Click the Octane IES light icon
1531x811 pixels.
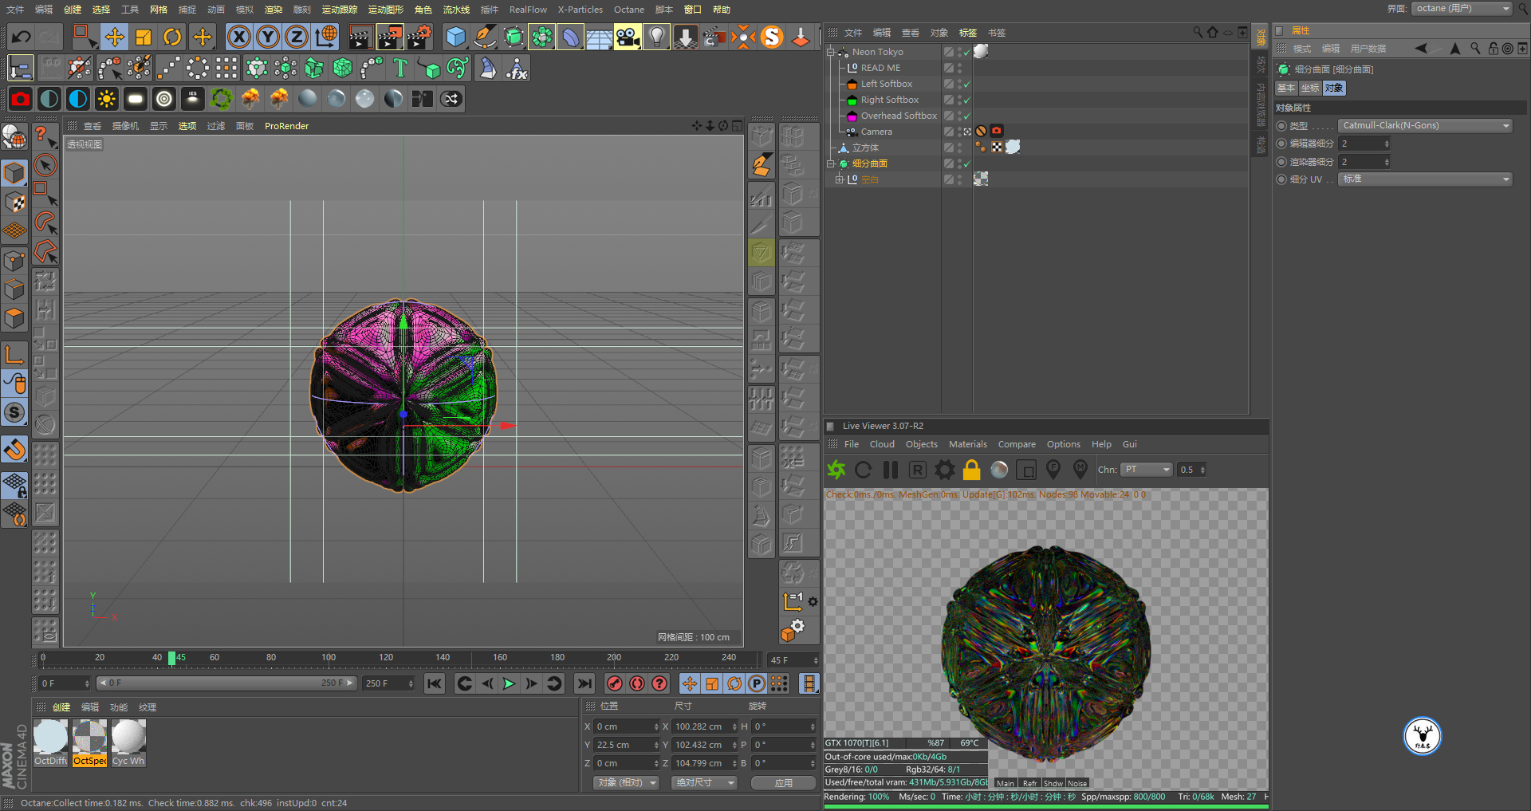point(193,99)
